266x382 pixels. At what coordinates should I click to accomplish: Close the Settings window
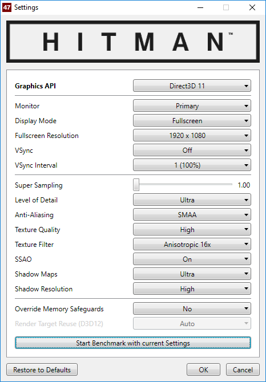pyautogui.click(x=252, y=7)
